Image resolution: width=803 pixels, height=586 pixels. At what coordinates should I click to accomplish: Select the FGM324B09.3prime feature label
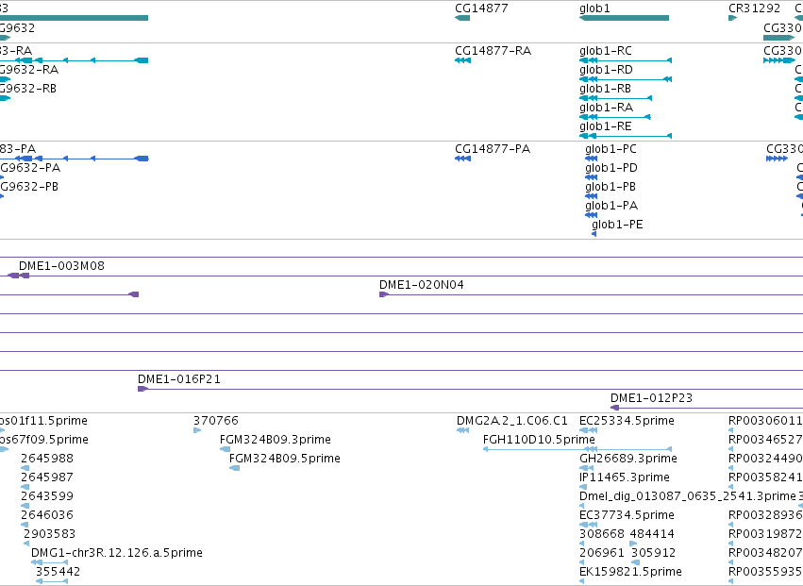(x=275, y=440)
